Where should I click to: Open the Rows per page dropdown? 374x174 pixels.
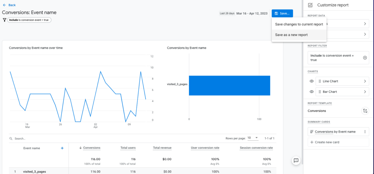pos(253,138)
